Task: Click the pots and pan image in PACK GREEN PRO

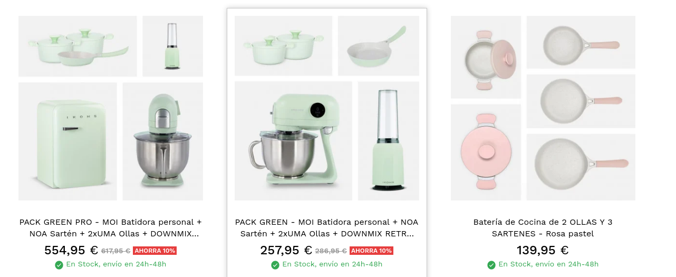Action: click(x=78, y=46)
